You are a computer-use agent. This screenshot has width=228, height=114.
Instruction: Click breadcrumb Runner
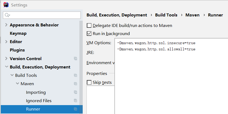coord(215,15)
